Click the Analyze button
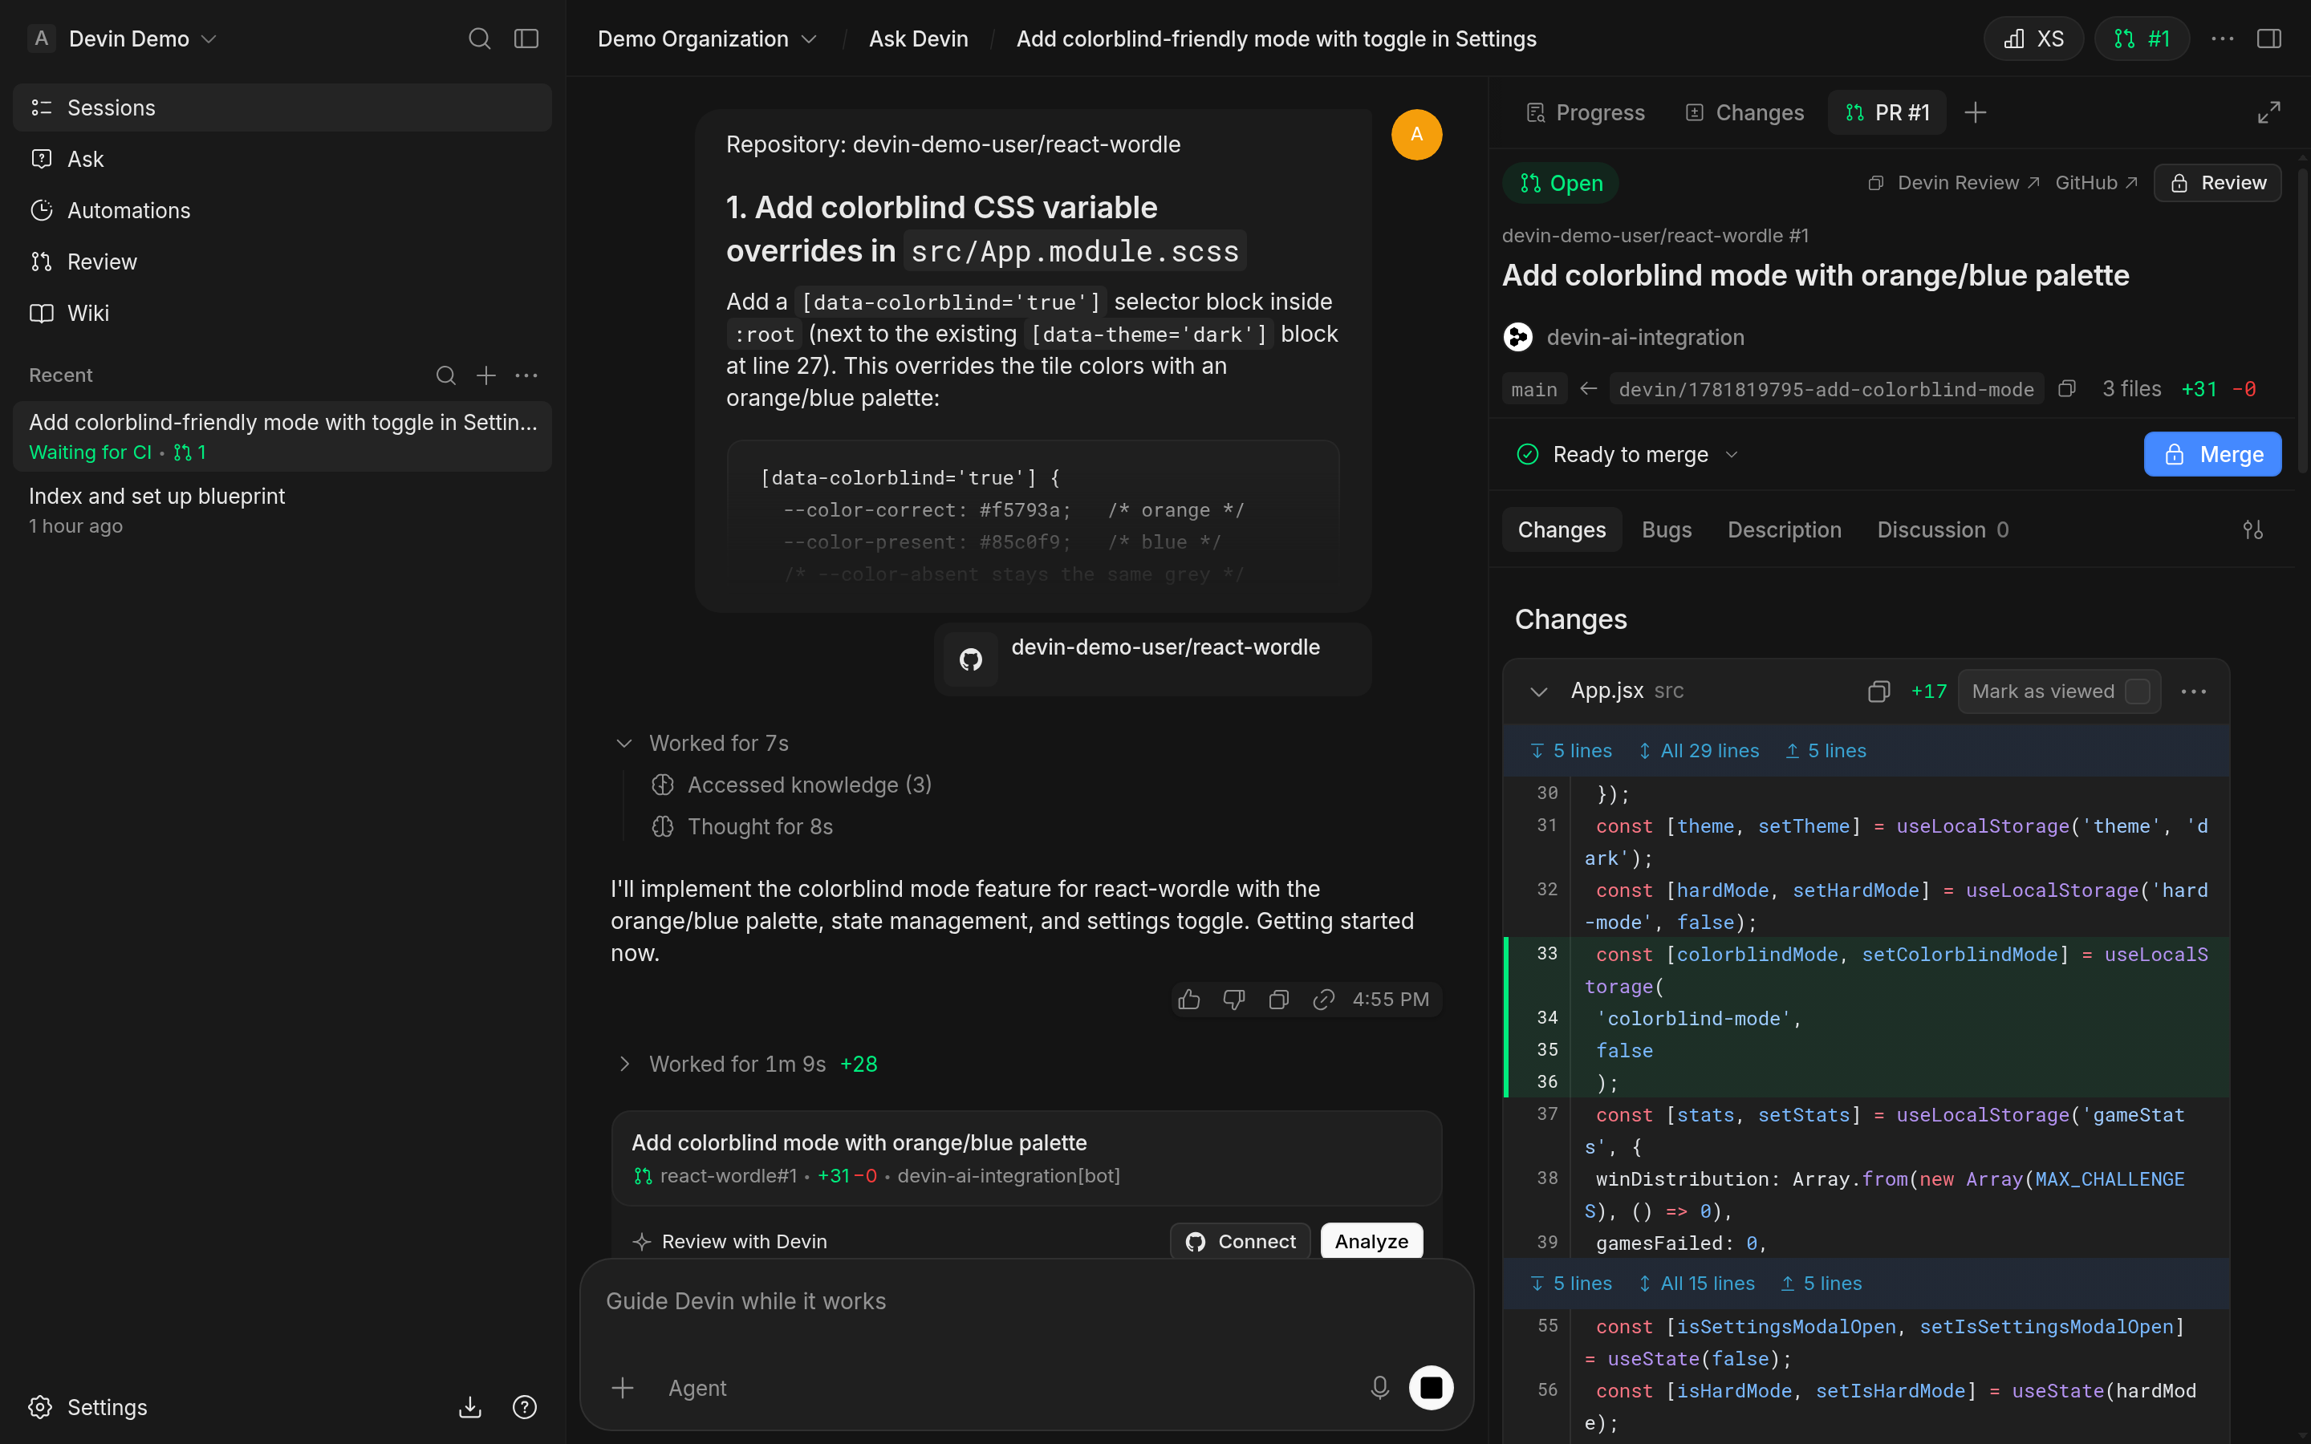The width and height of the screenshot is (2311, 1444). 1371,1242
